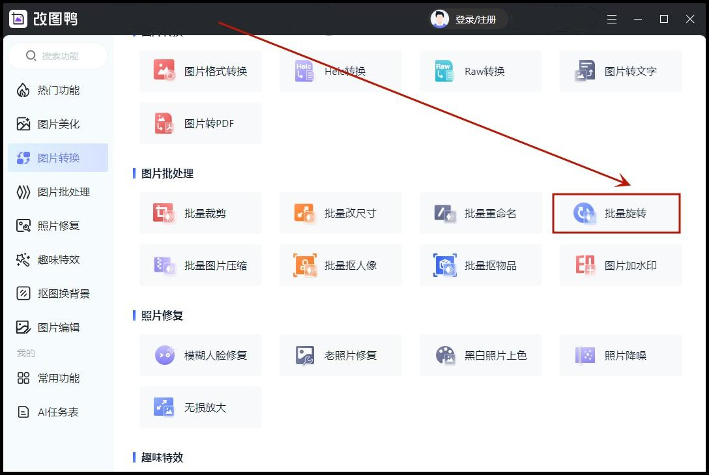The width and height of the screenshot is (709, 475).
Task: Select 抠图换背景 in the sidebar
Action: pos(58,293)
